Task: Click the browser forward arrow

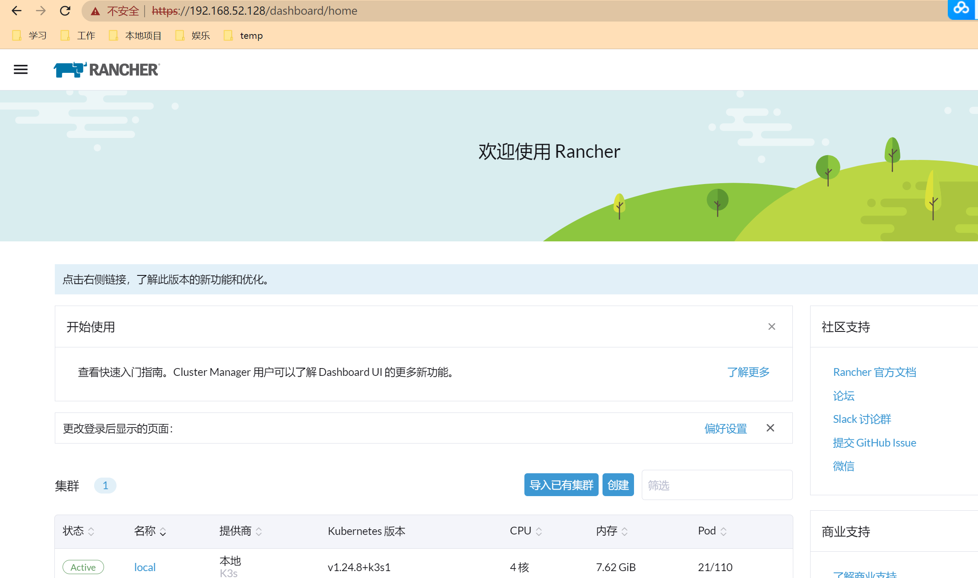Action: [x=41, y=11]
